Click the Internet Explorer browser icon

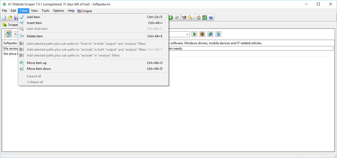coord(210,34)
